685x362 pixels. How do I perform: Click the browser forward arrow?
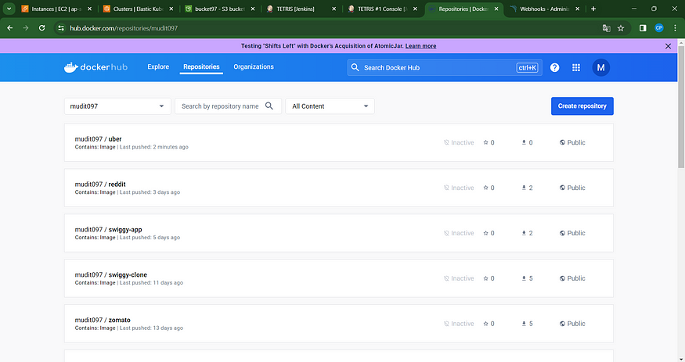[x=26, y=28]
